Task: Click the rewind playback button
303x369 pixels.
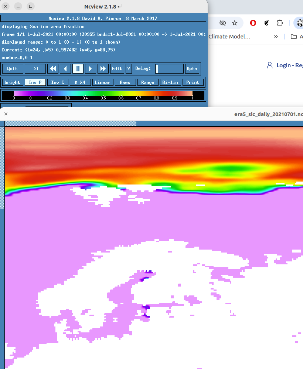Action: [53, 69]
